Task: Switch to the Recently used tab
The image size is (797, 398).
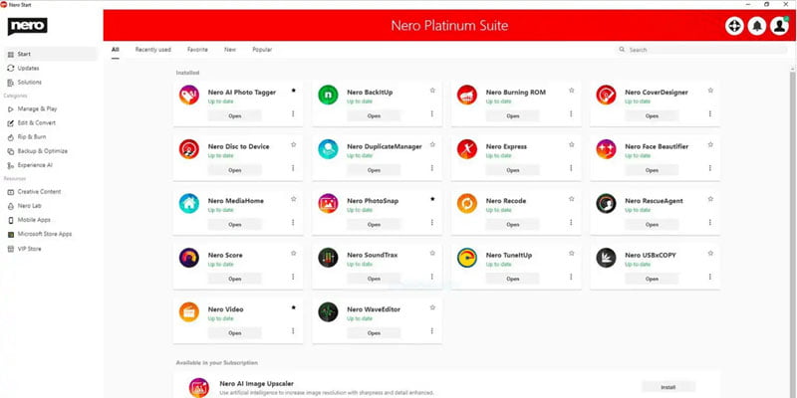Action: click(153, 50)
